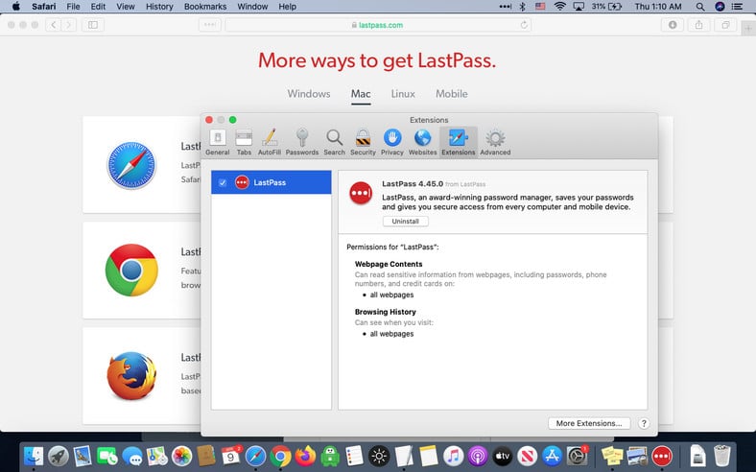
Task: Open the Apple menu
Action: 16,7
